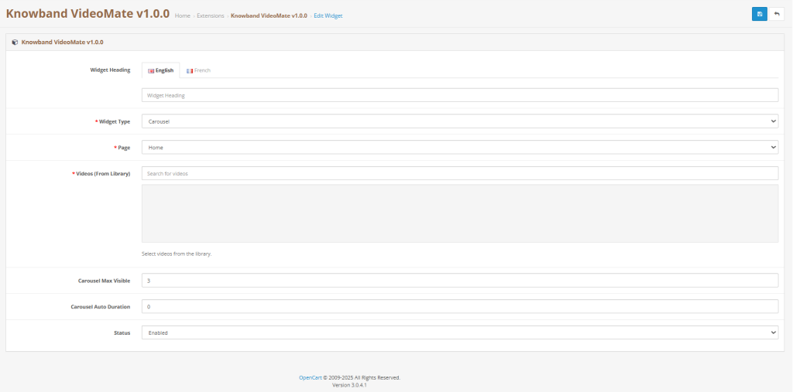793x392 pixels.
Task: Click the 'Videos (From Library)' label
Action: pyautogui.click(x=103, y=174)
